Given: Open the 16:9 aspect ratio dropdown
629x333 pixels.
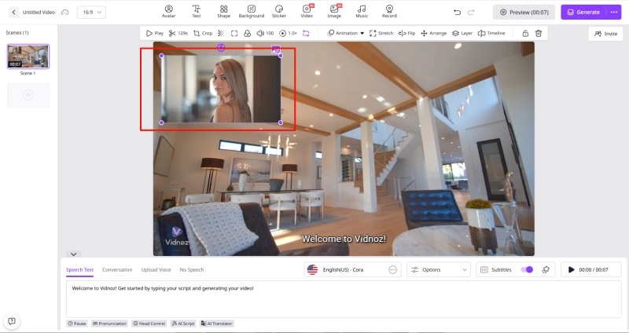Looking at the screenshot, I should pos(91,12).
